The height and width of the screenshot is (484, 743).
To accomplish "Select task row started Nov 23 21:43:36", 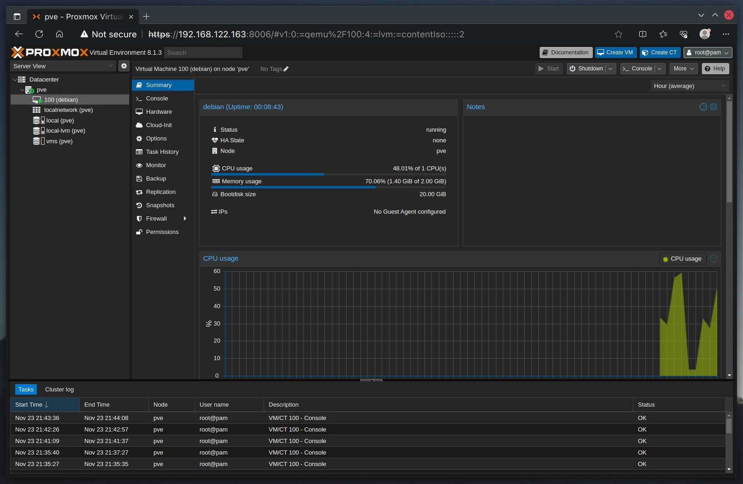I will click(x=368, y=418).
